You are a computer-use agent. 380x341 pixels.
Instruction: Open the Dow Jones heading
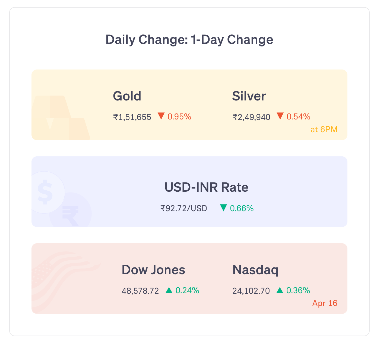[x=153, y=270]
